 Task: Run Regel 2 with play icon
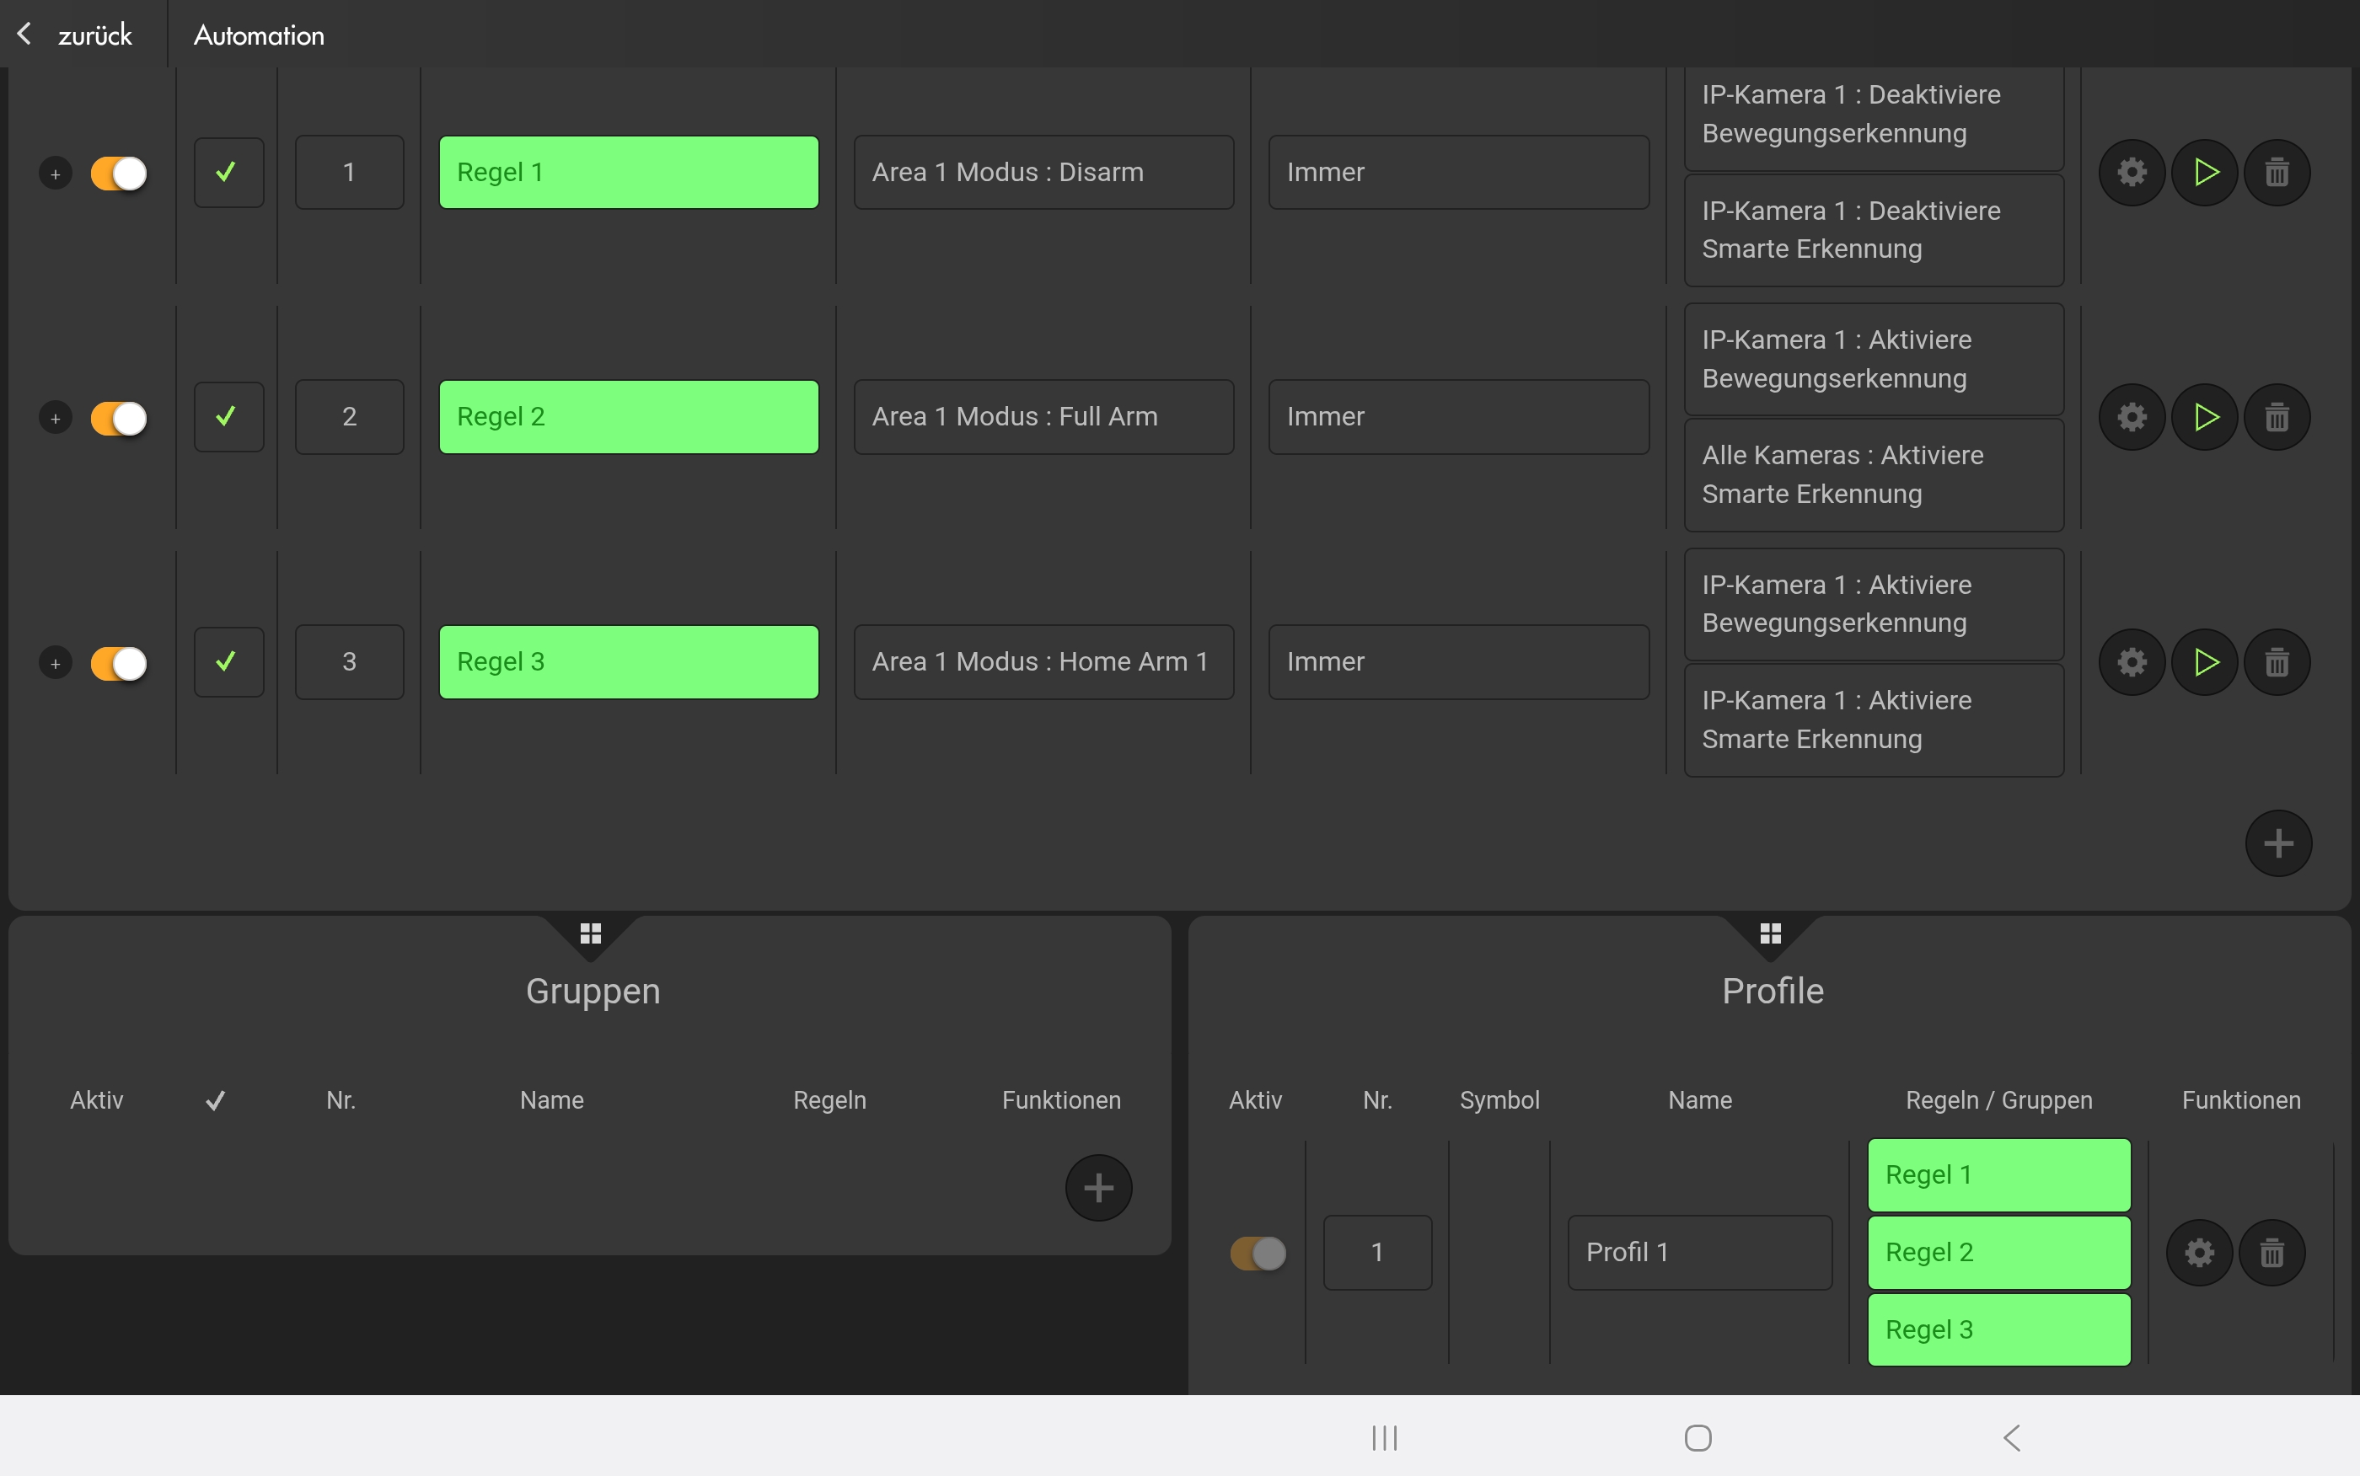[x=2204, y=418]
